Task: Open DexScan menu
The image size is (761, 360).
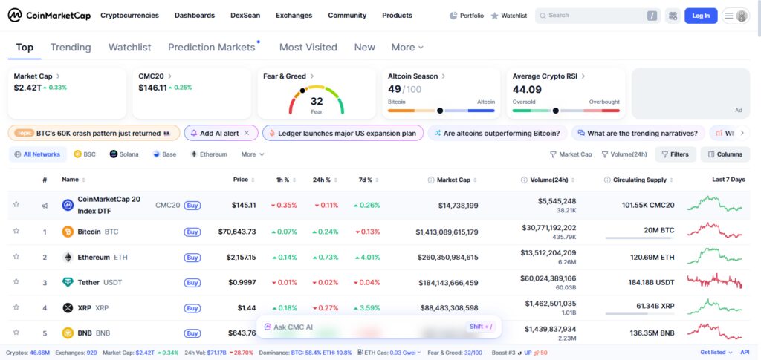Action: point(245,16)
